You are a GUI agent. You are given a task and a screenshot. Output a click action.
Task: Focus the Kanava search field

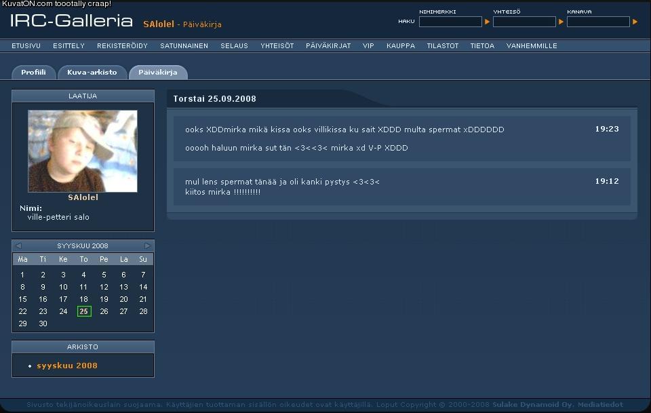tap(598, 22)
